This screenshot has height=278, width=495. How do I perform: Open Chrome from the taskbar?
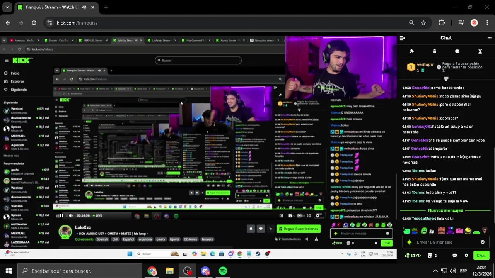(x=152, y=271)
